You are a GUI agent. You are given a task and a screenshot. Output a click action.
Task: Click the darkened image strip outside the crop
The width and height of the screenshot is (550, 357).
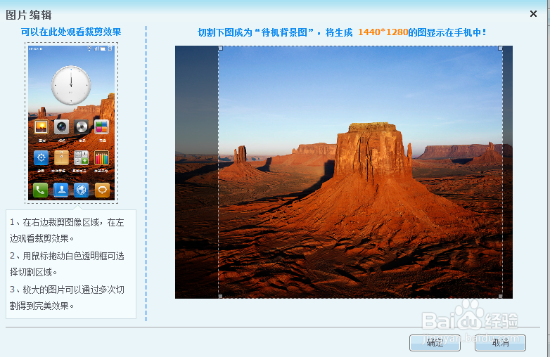(x=197, y=172)
